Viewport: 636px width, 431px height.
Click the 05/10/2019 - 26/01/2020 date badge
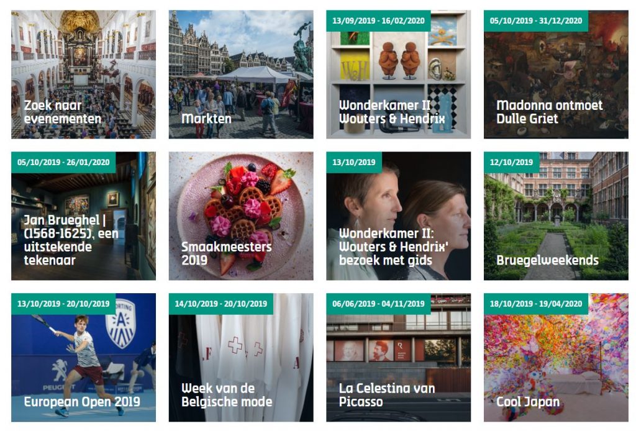[63, 163]
